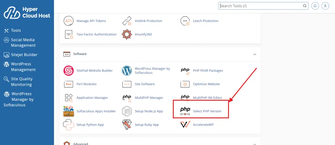The image size is (335, 145).
Task: Open the Application Manager link
Action: click(x=92, y=98)
